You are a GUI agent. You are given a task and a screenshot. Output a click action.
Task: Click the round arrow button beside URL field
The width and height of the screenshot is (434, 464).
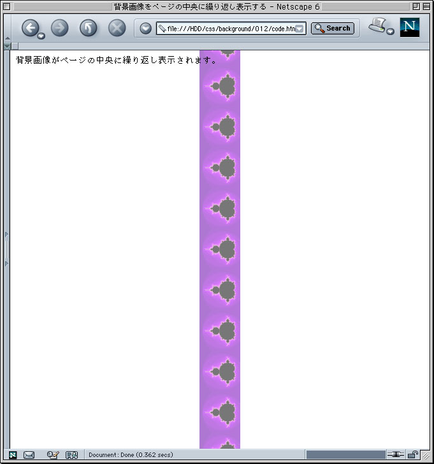(145, 29)
